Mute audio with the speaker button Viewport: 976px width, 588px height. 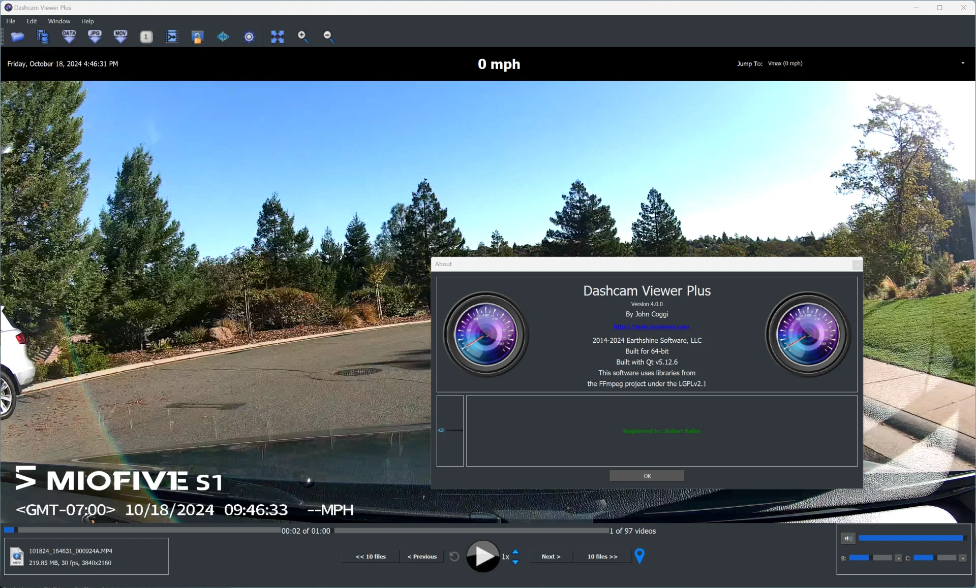pos(848,538)
